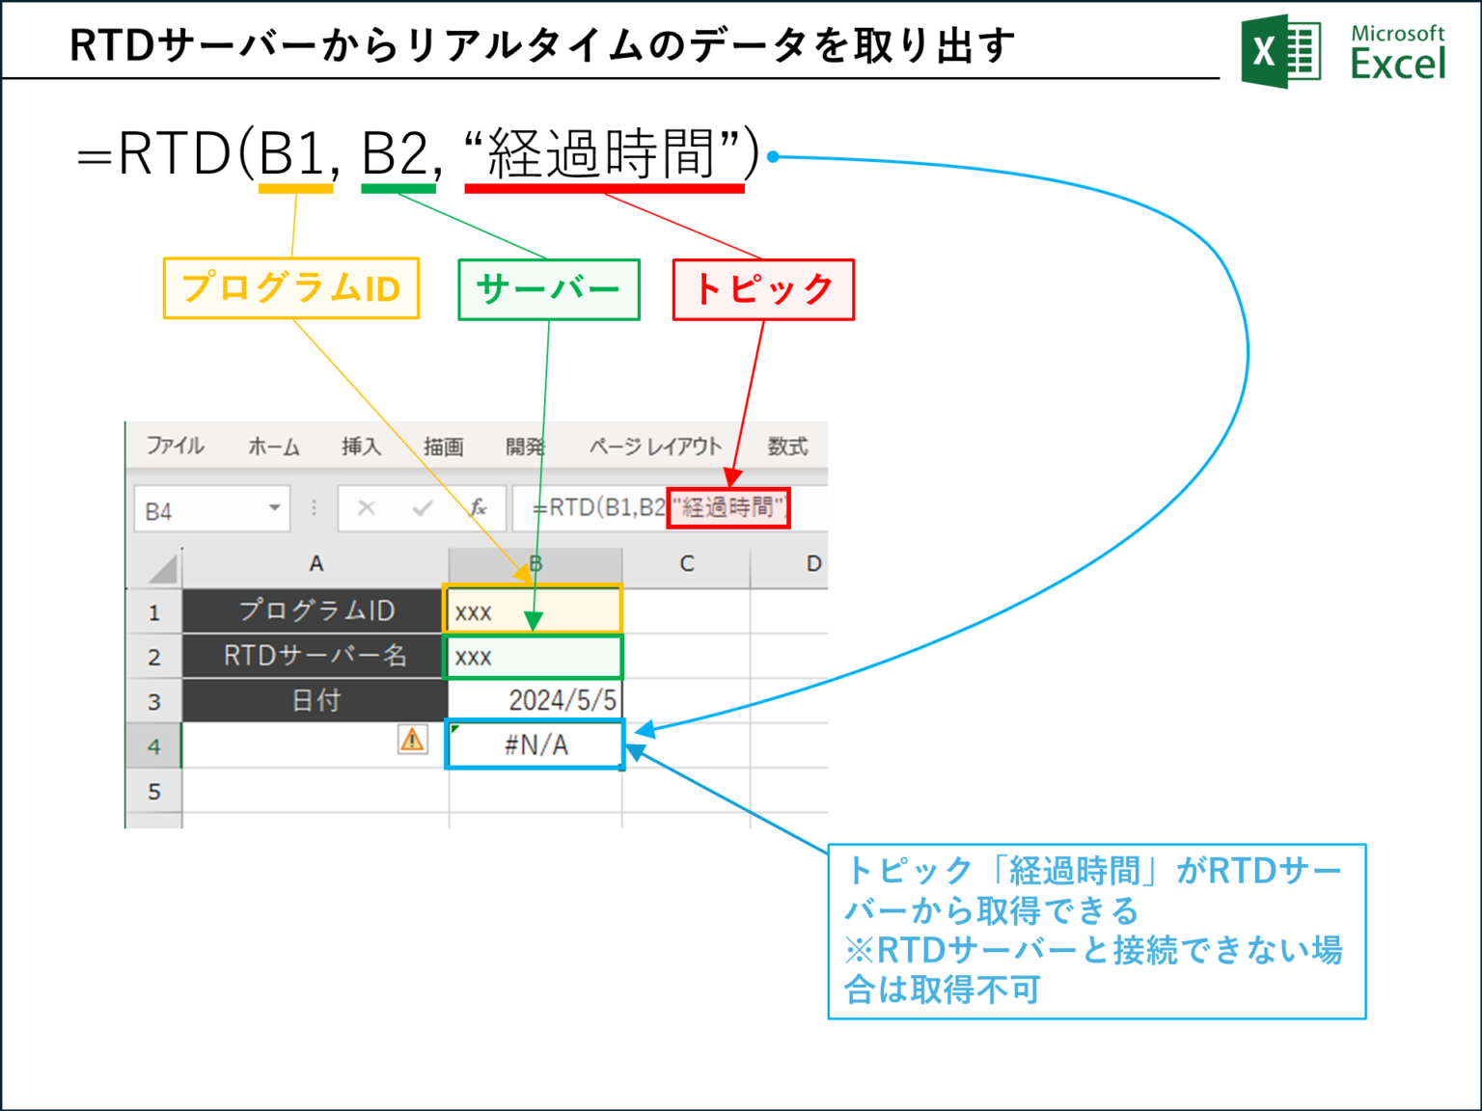Switch to the 数式 ribbon tab

[787, 446]
